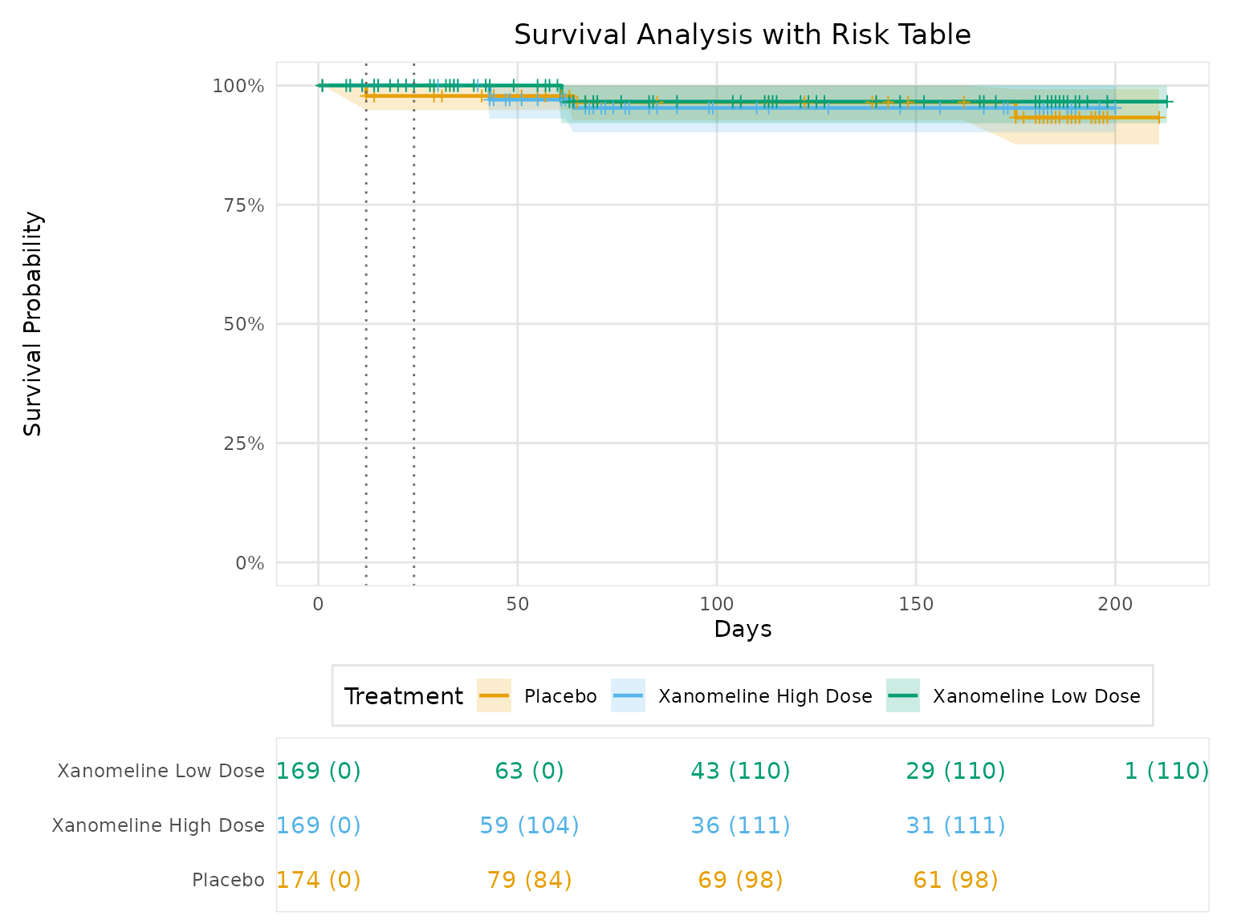Click the Placebo row label in risk table
Image resolution: width=1233 pixels, height=924 pixels.
click(228, 880)
